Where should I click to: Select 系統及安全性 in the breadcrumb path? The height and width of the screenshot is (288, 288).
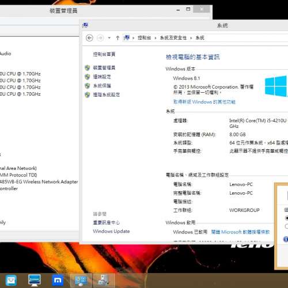point(173,38)
